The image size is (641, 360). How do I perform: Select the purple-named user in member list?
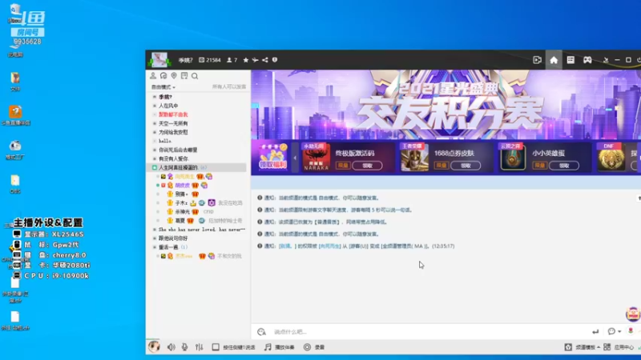pyautogui.click(x=183, y=186)
